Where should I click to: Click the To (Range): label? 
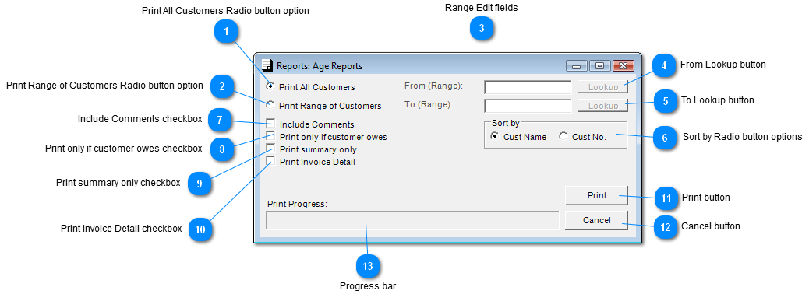pos(428,104)
